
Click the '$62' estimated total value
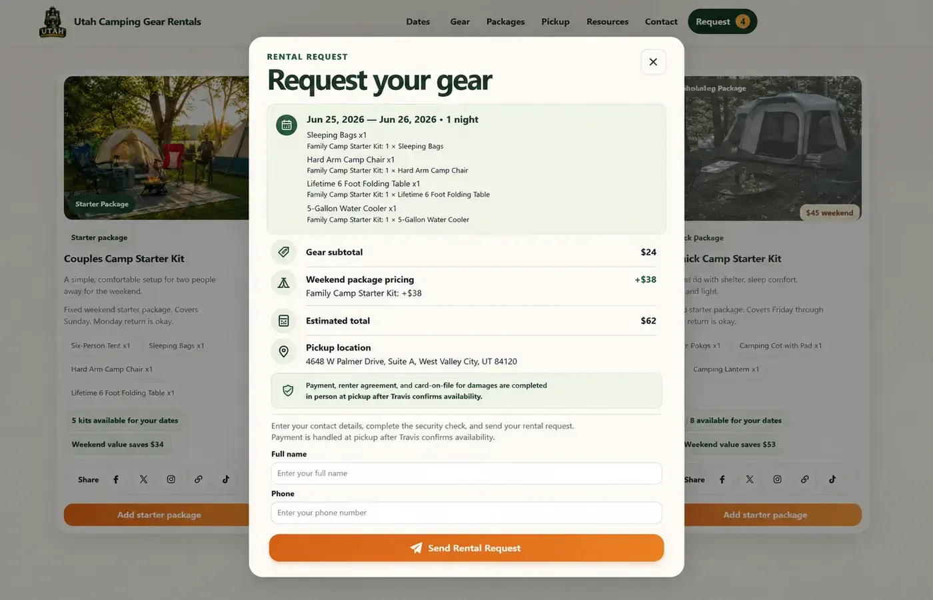[x=648, y=321]
